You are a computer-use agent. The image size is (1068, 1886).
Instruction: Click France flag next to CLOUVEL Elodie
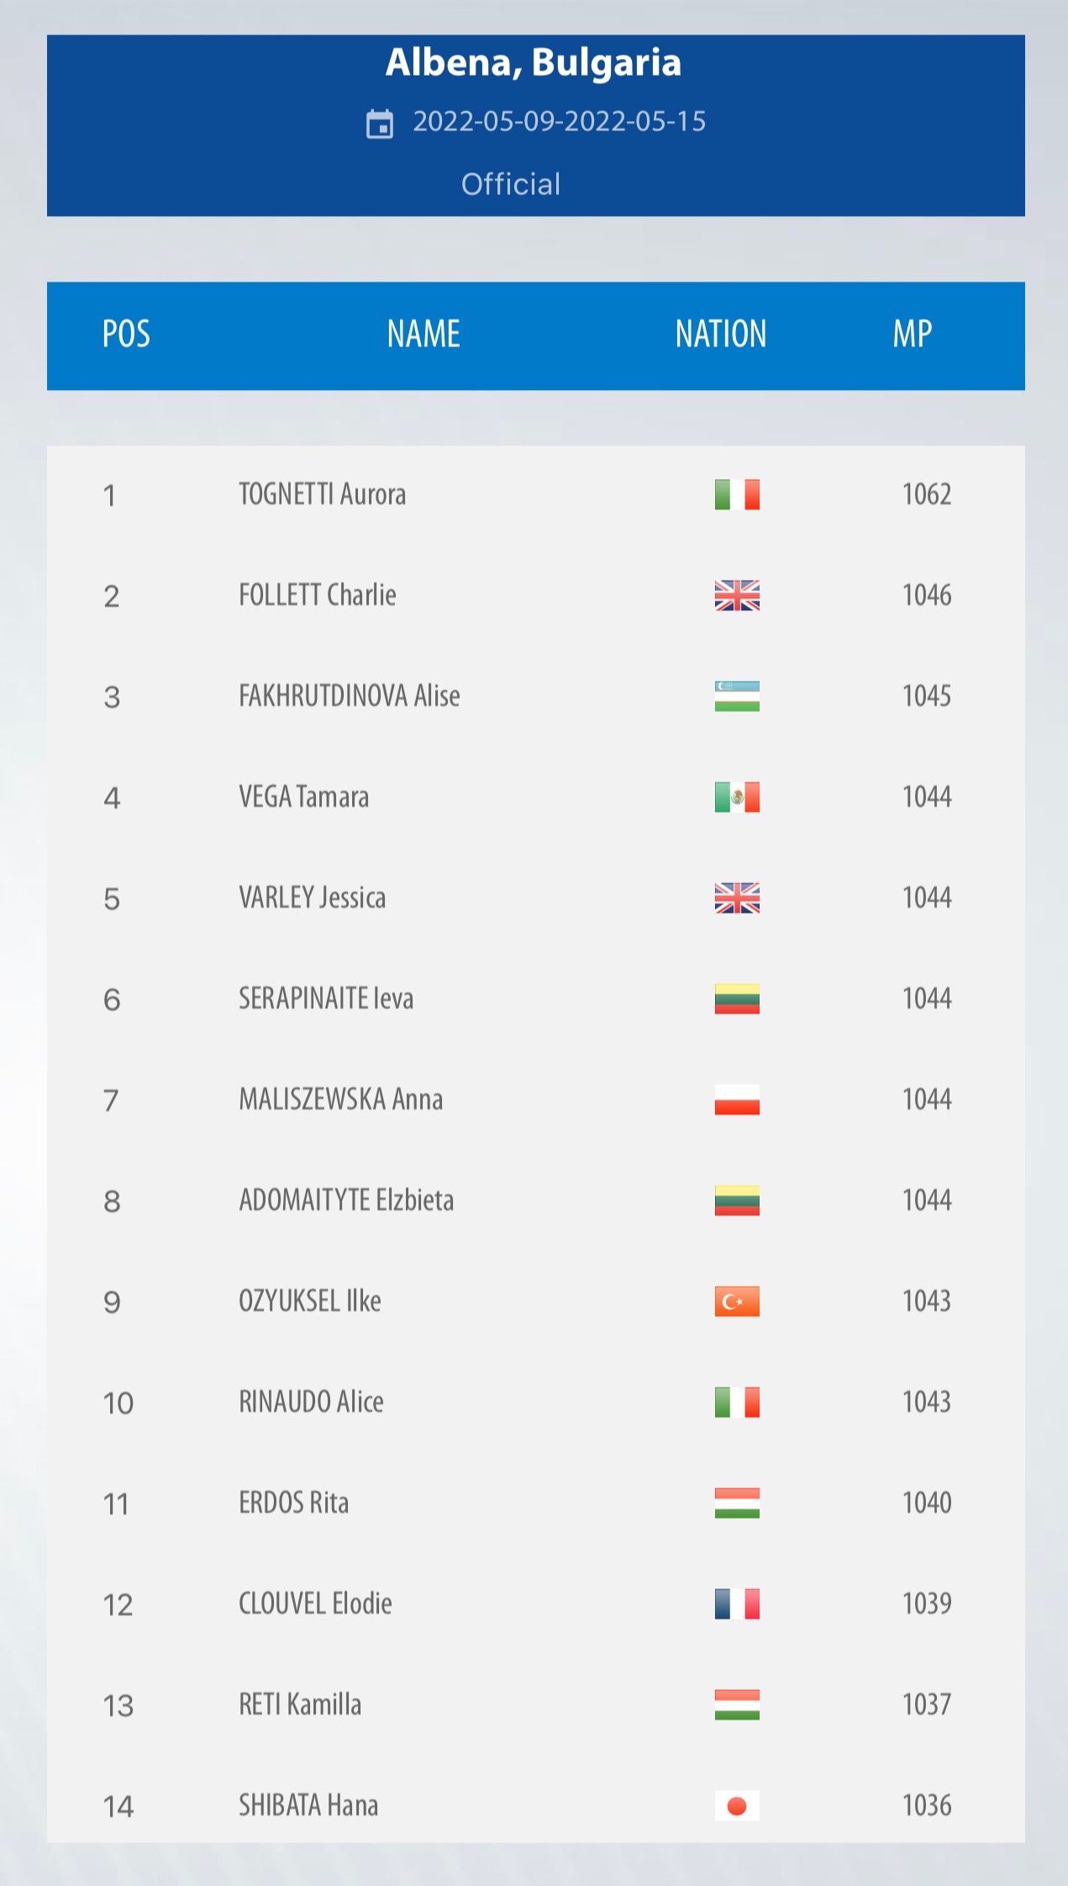(737, 1604)
